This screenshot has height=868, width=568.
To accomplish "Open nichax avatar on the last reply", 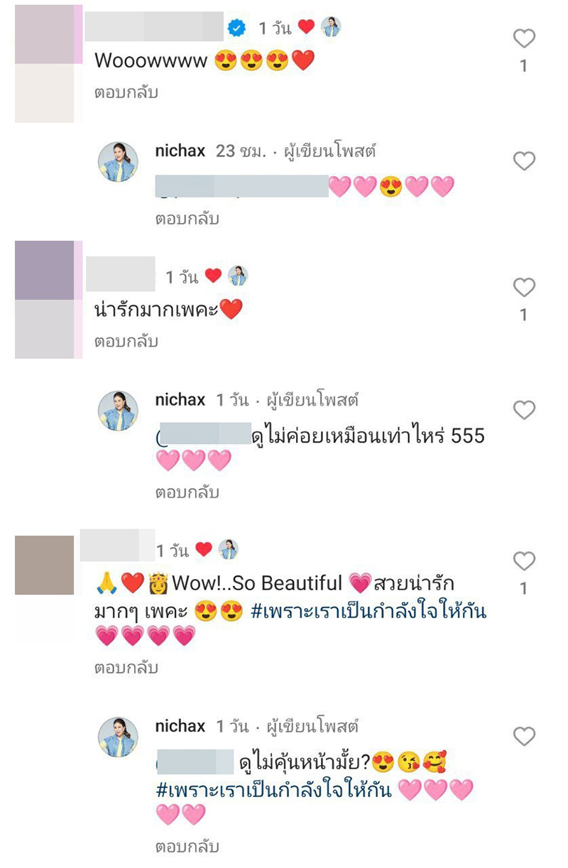I will (x=117, y=737).
